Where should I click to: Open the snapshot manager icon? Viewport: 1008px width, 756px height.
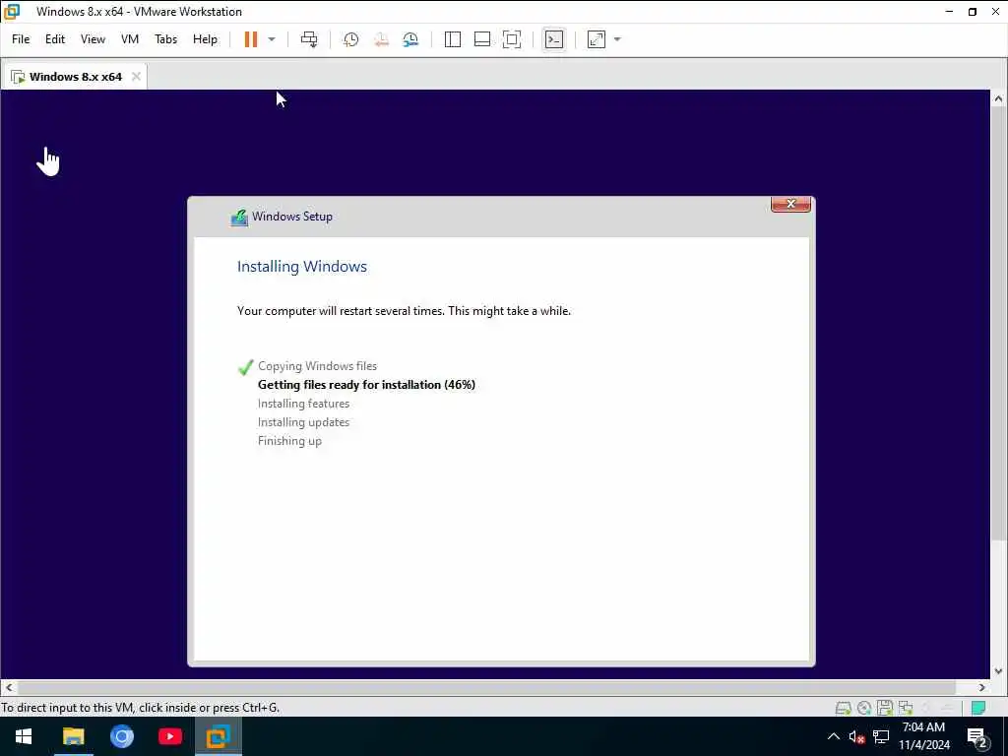410,39
